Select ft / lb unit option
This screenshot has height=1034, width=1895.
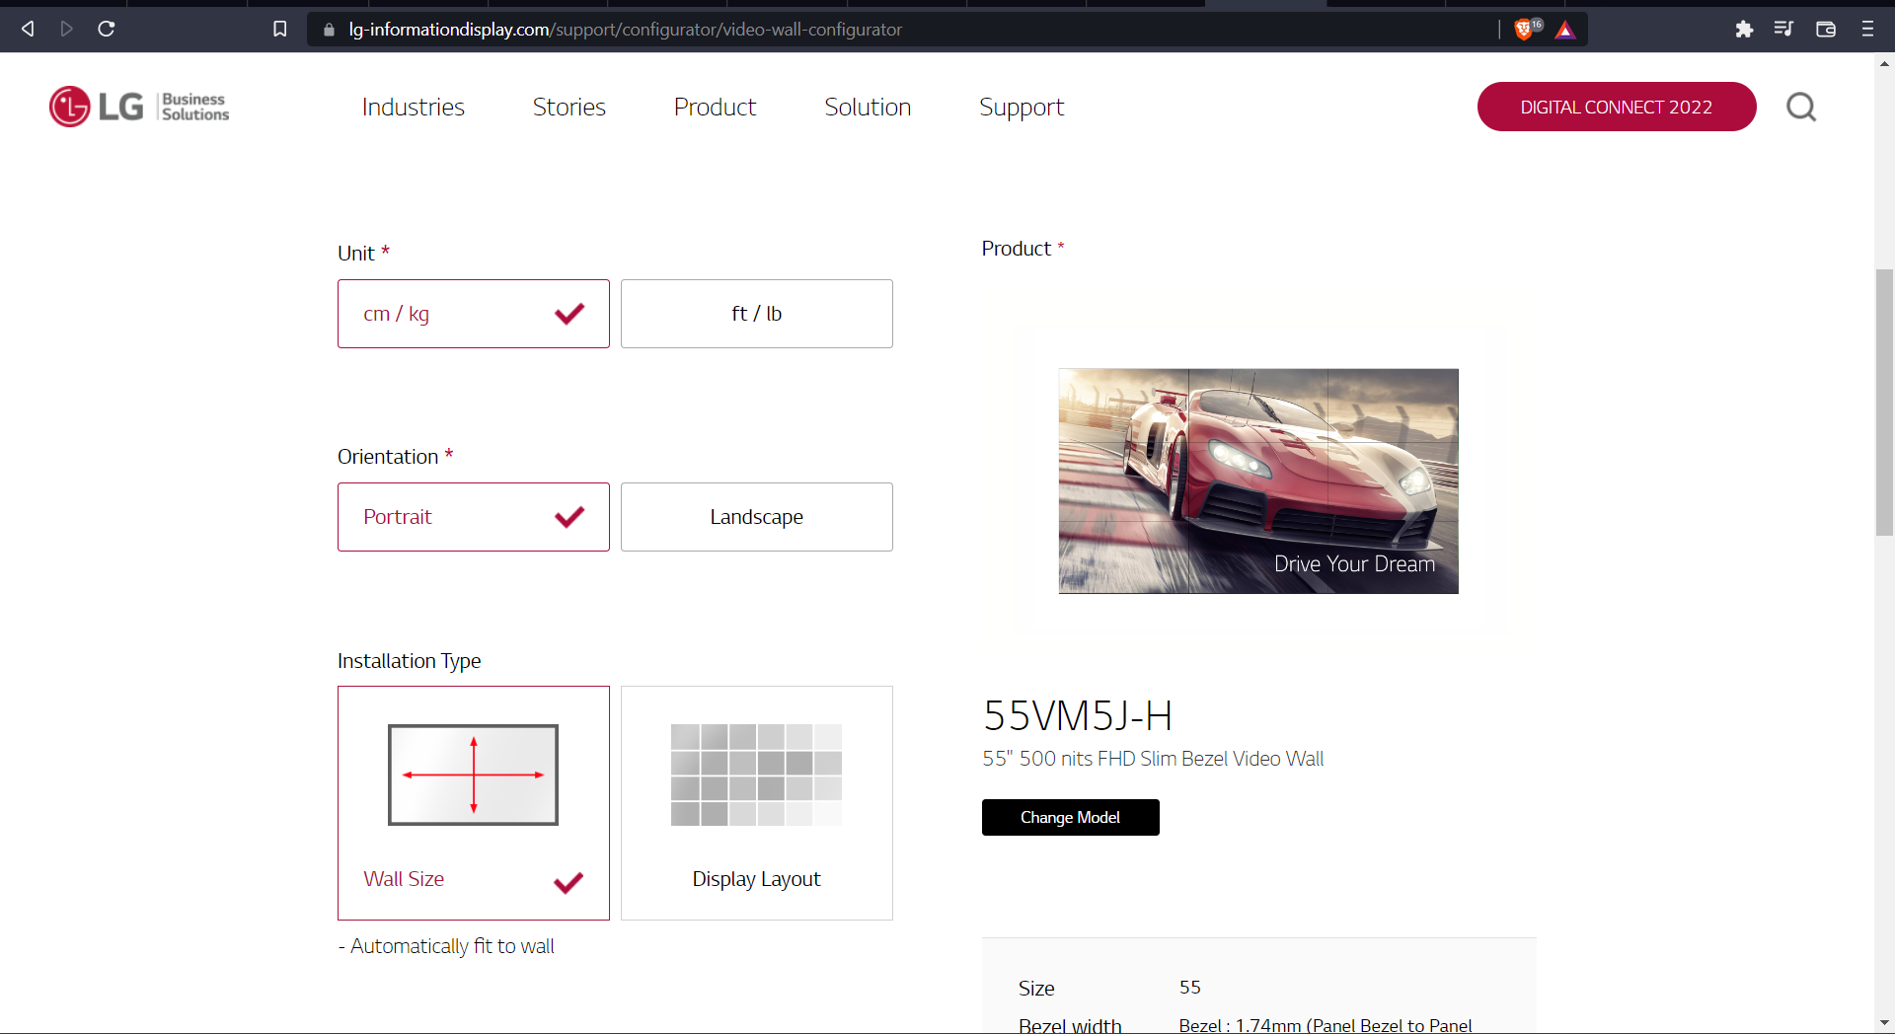click(x=757, y=314)
